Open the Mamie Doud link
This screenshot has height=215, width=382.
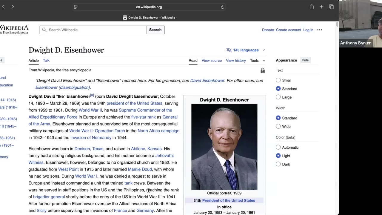[x=140, y=169]
